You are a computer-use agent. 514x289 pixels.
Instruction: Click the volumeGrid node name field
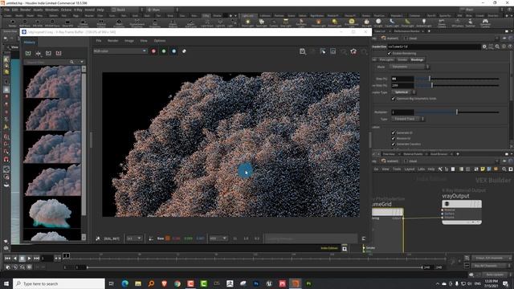tap(434, 47)
